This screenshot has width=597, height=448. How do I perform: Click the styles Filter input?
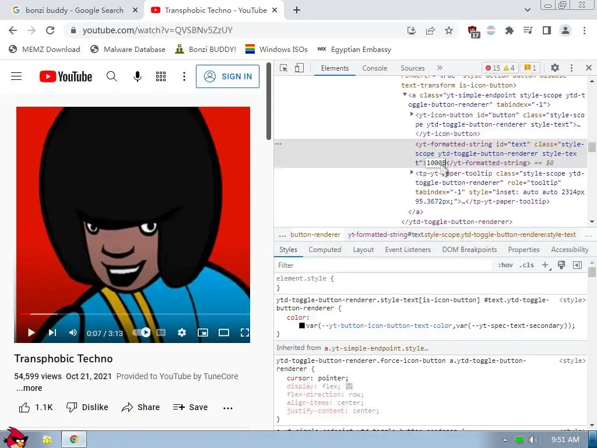(x=382, y=265)
